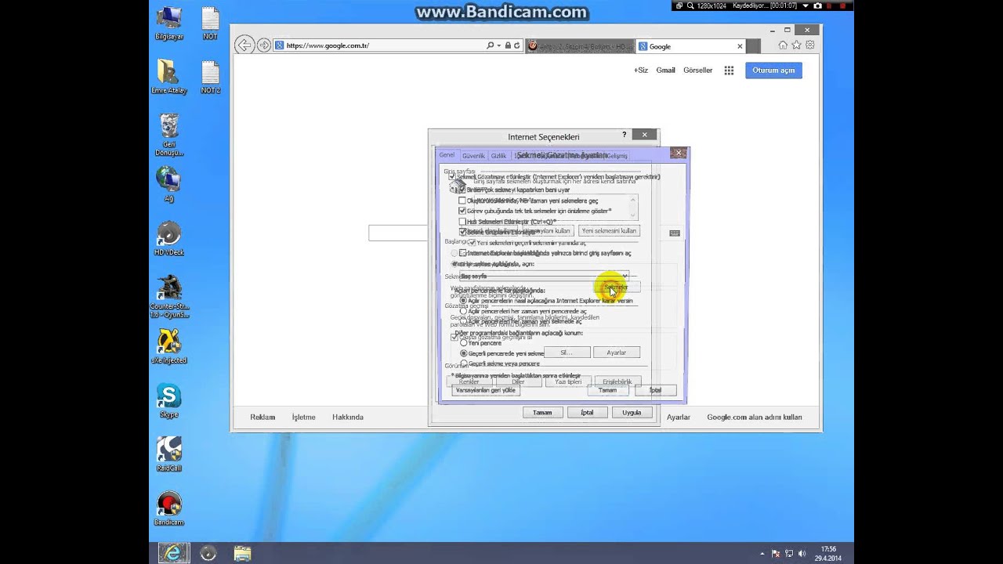Open the Bilgisayar desktop icon
The height and width of the screenshot is (564, 1003).
(x=169, y=24)
